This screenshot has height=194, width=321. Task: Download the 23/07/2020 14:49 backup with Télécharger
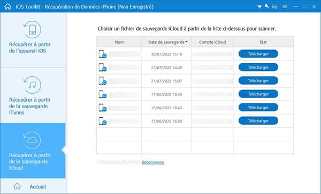click(258, 67)
